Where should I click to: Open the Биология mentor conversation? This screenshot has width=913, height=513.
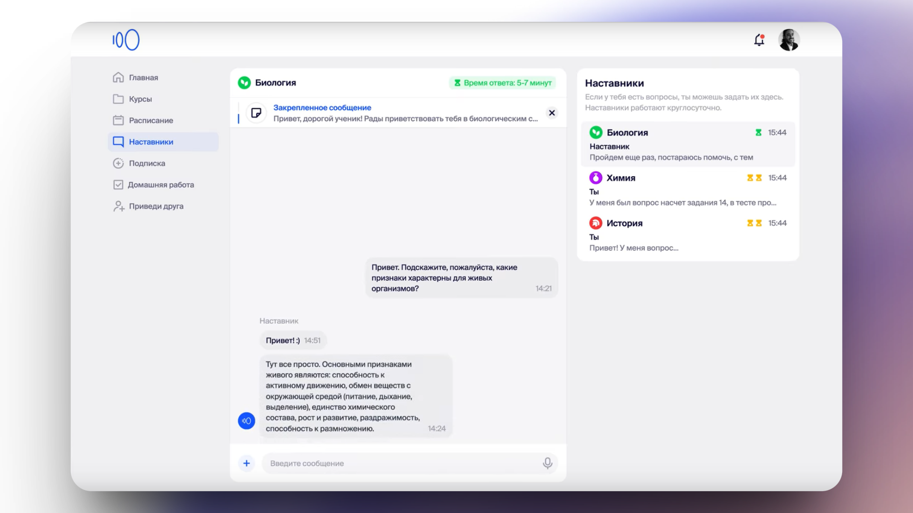(x=688, y=144)
